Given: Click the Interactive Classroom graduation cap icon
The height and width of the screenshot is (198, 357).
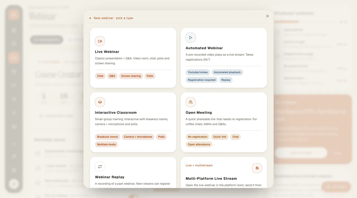Looking at the screenshot, I should pyautogui.click(x=100, y=102).
